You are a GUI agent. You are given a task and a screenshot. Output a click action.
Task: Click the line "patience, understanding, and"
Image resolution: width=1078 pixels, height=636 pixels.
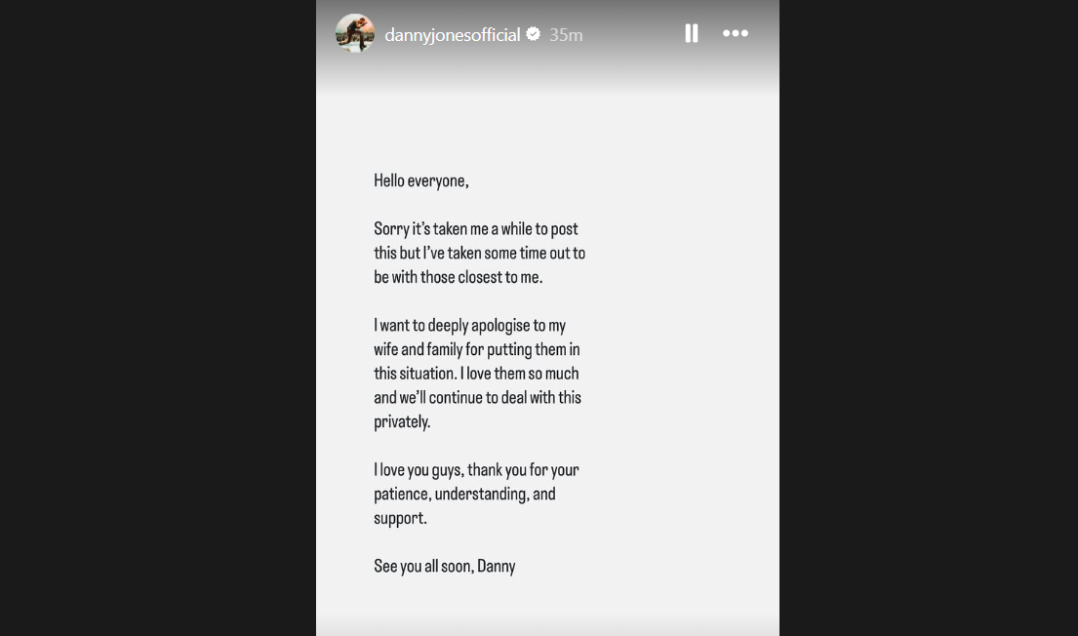coord(464,494)
